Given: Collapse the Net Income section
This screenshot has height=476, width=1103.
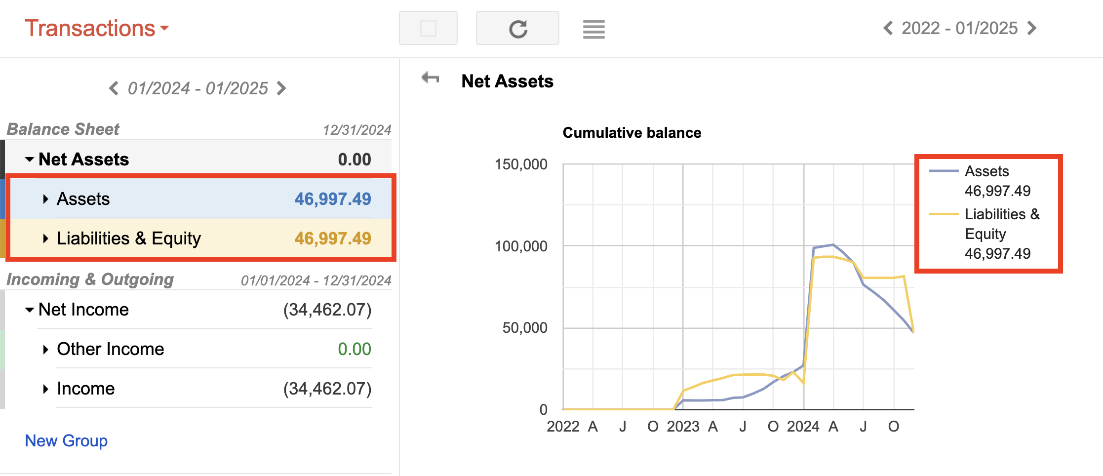Looking at the screenshot, I should (x=29, y=310).
